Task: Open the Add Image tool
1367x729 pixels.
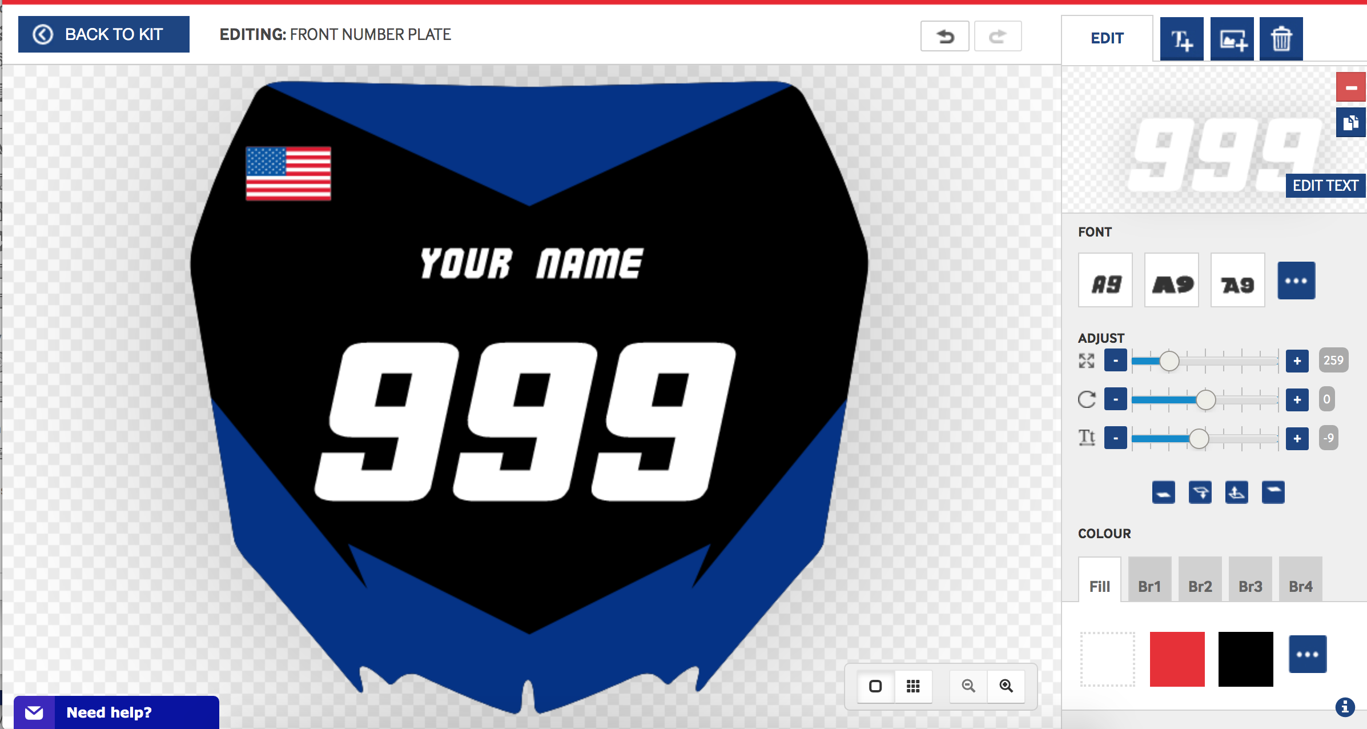Action: pos(1231,38)
